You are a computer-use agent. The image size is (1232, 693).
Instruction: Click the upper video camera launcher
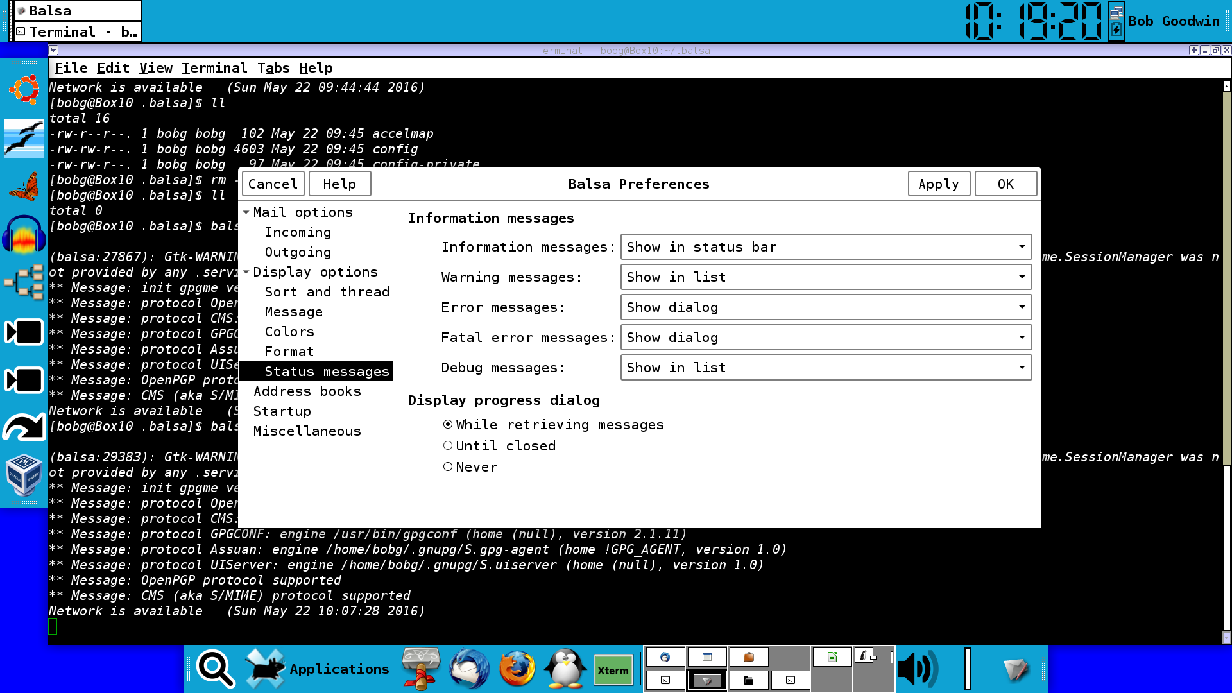(24, 332)
